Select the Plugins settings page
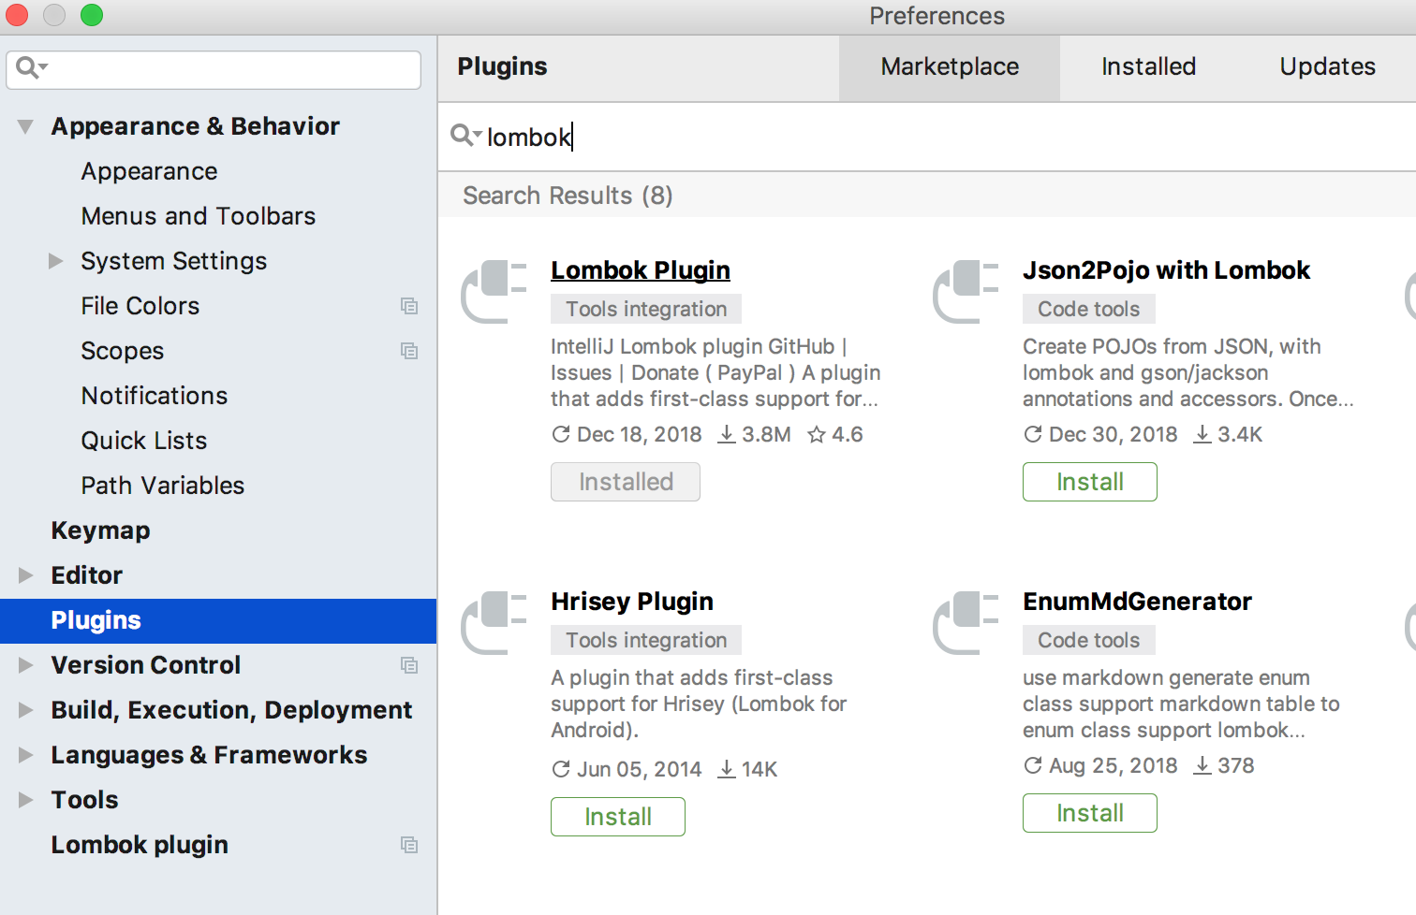 pyautogui.click(x=218, y=620)
